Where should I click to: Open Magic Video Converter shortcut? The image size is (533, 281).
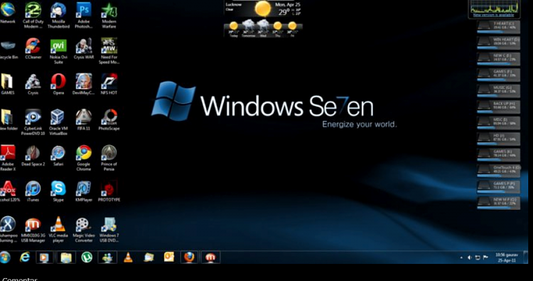84,230
